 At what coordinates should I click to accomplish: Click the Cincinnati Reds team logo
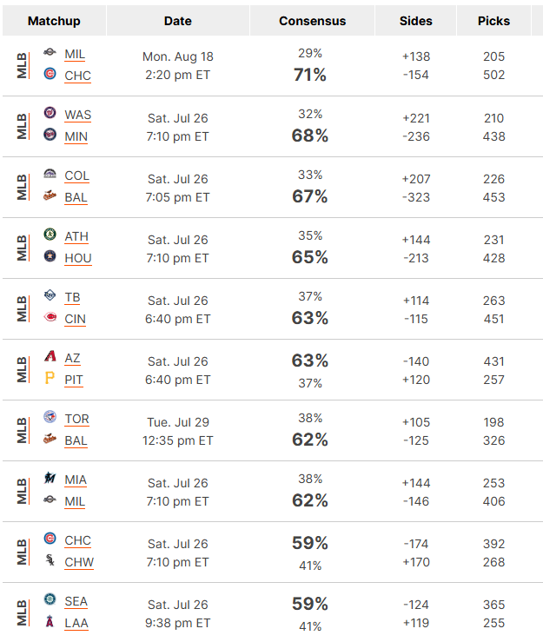click(x=50, y=317)
